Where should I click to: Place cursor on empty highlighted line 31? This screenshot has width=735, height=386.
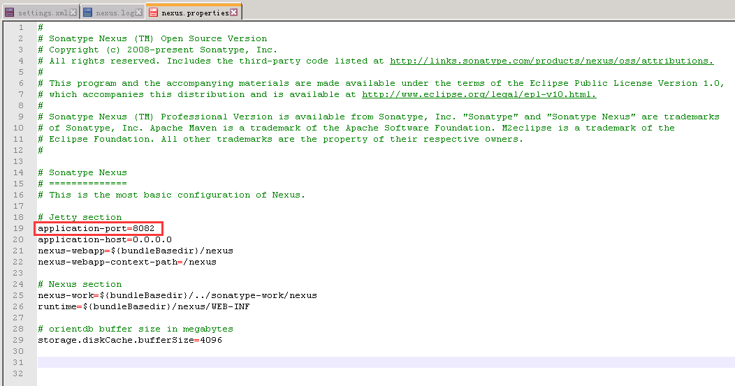(386, 362)
